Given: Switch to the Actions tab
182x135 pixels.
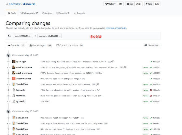Looking at the screenshot, I should pyautogui.click(x=47, y=13).
